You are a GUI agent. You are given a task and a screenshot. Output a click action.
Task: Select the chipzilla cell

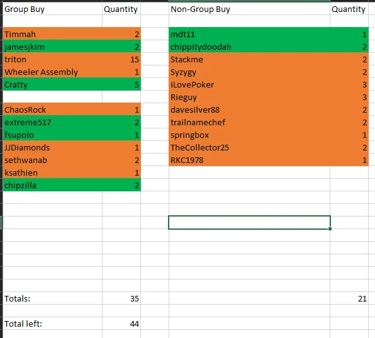click(x=52, y=185)
